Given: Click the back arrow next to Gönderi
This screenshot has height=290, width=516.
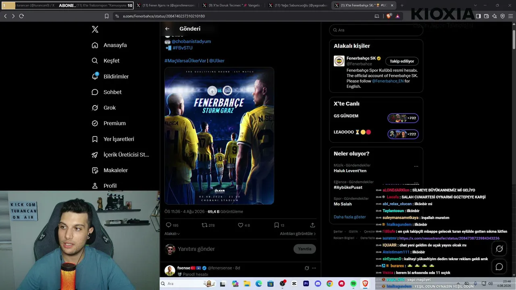Looking at the screenshot, I should pos(167,29).
